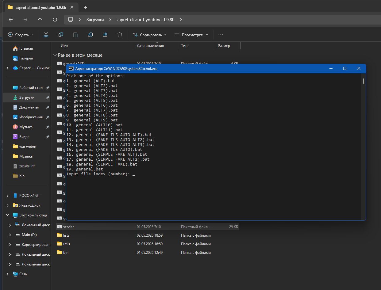The width and height of the screenshot is (381, 290).
Task: Click the forward navigation arrow
Action: [25, 19]
